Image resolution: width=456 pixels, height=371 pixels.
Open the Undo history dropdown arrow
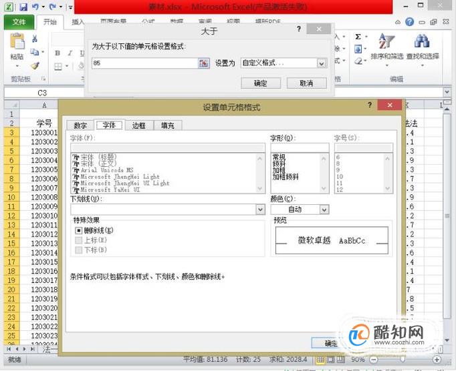[43, 7]
